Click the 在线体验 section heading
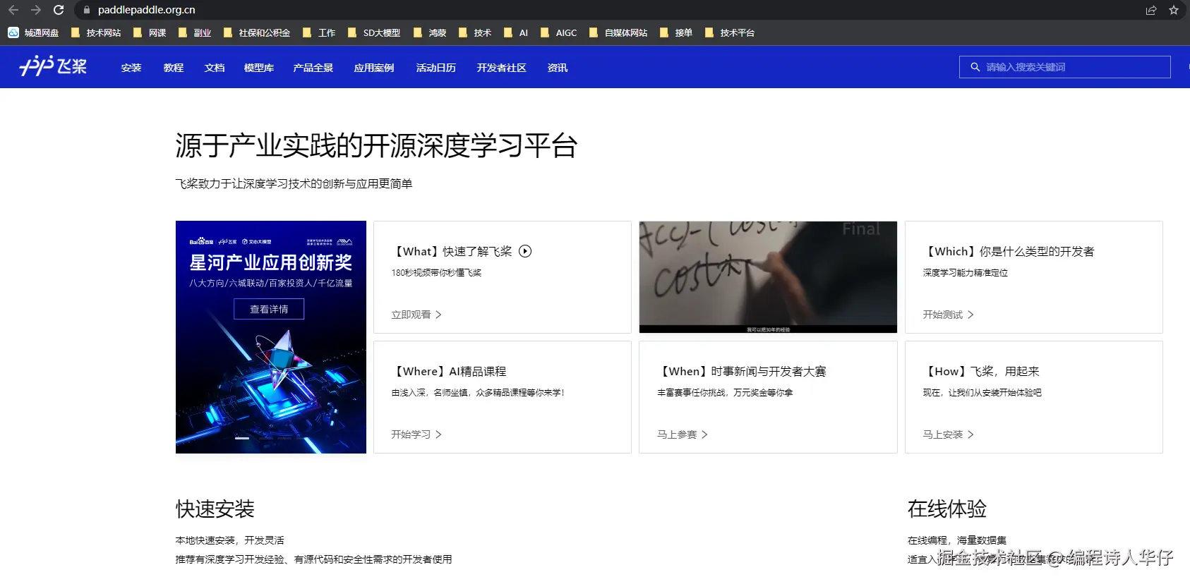This screenshot has width=1190, height=584. [x=947, y=509]
